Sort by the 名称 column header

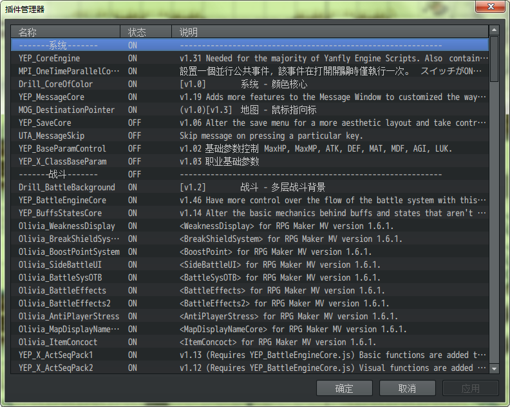click(x=66, y=32)
